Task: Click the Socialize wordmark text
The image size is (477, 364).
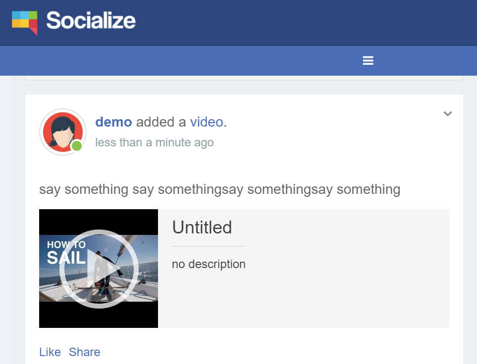Action: [x=91, y=21]
